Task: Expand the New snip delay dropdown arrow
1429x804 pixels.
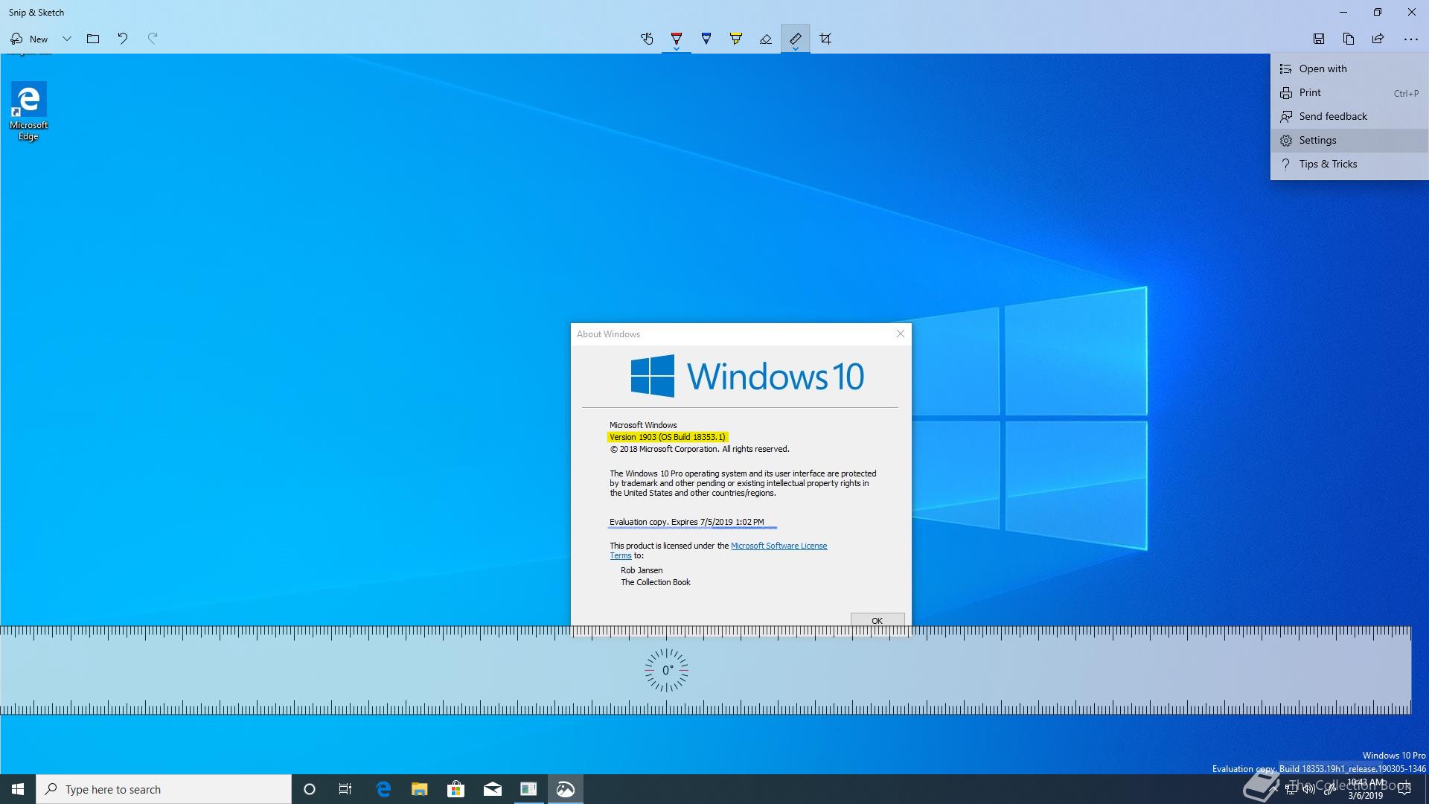Action: [67, 39]
